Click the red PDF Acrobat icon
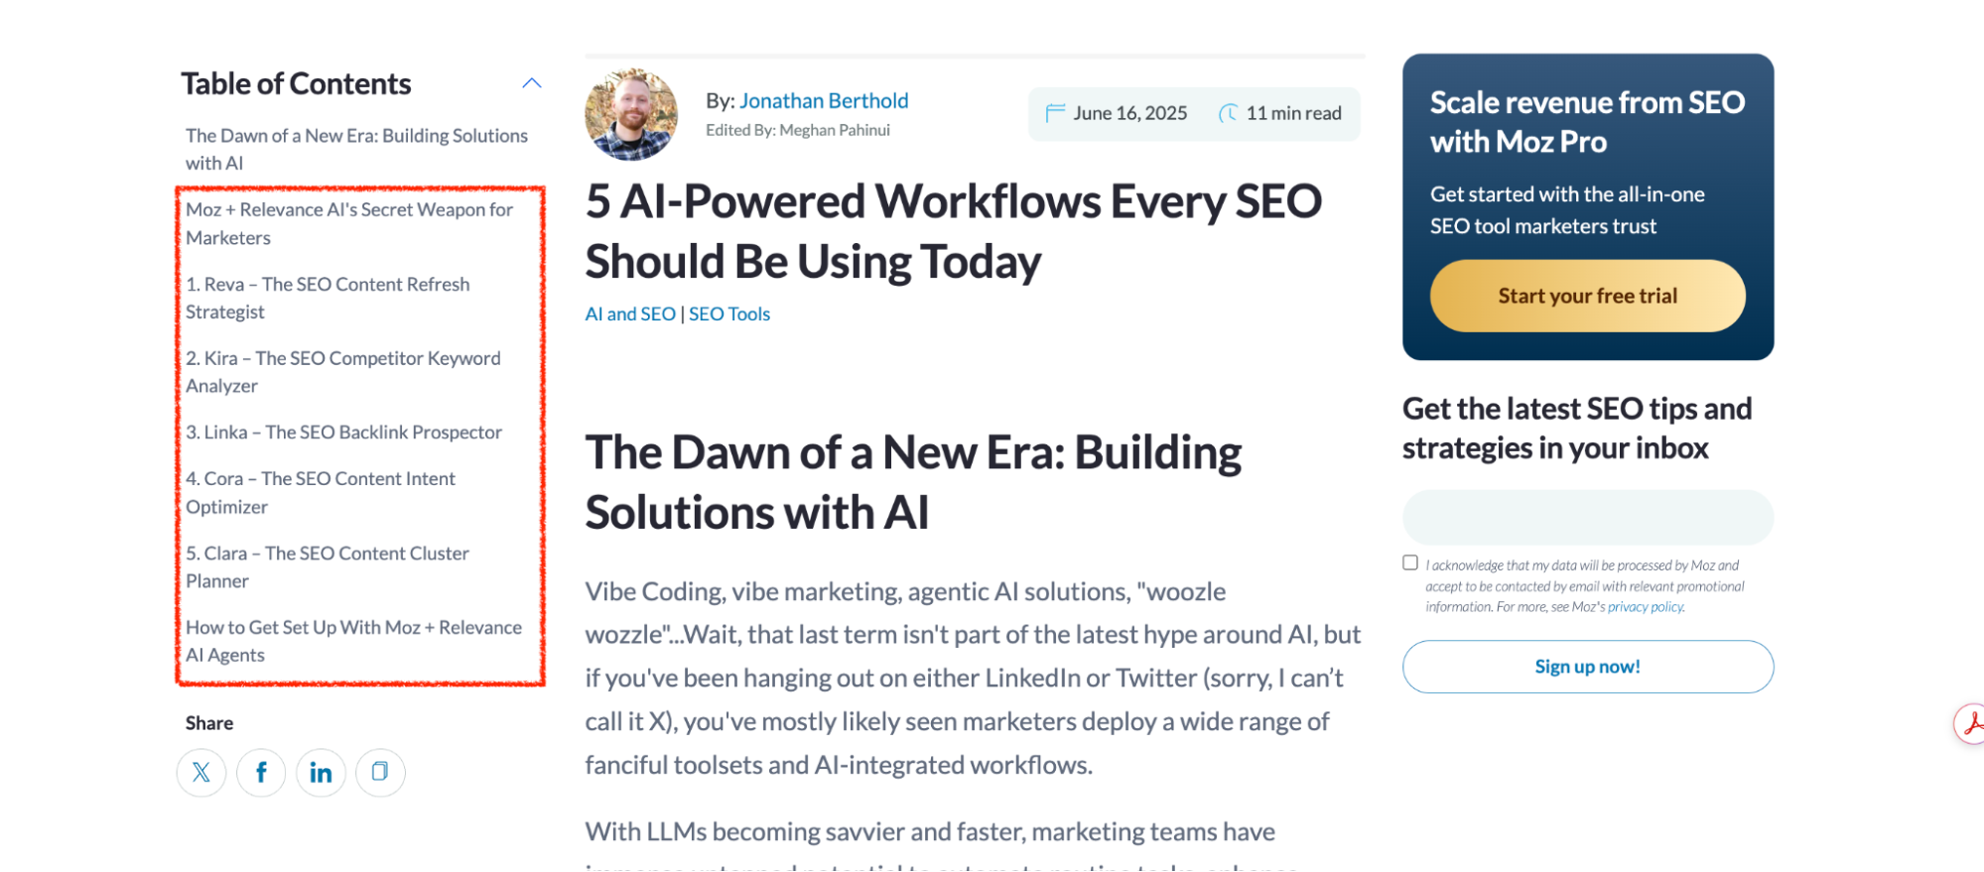 click(x=1971, y=723)
